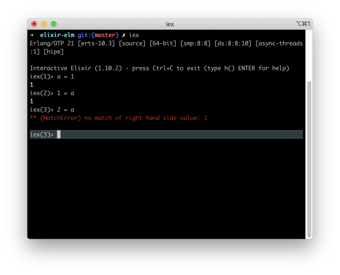Click the [source] text
This screenshot has width=340, height=275.
coord(132,43)
